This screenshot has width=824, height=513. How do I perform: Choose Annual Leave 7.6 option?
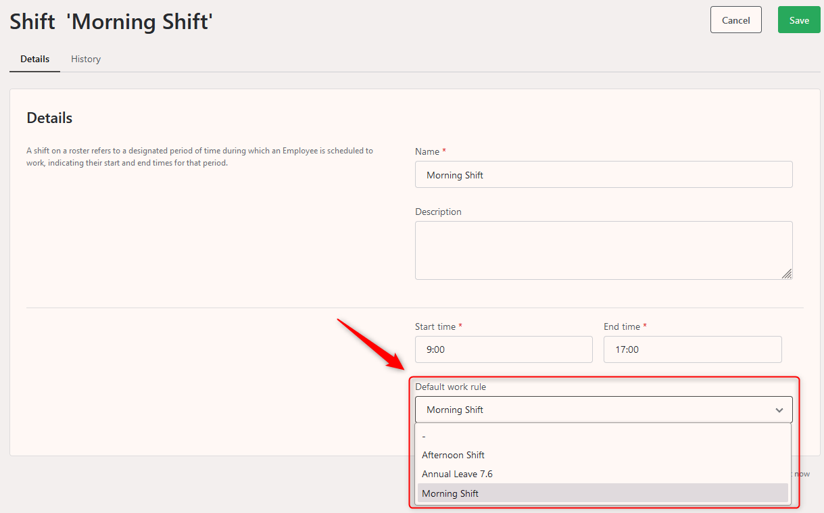point(603,474)
